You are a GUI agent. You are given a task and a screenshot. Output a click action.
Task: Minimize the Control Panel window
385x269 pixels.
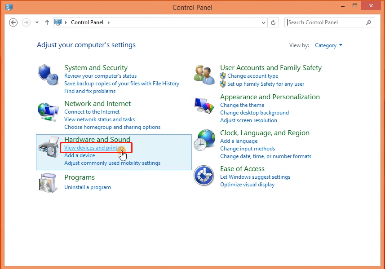point(343,6)
